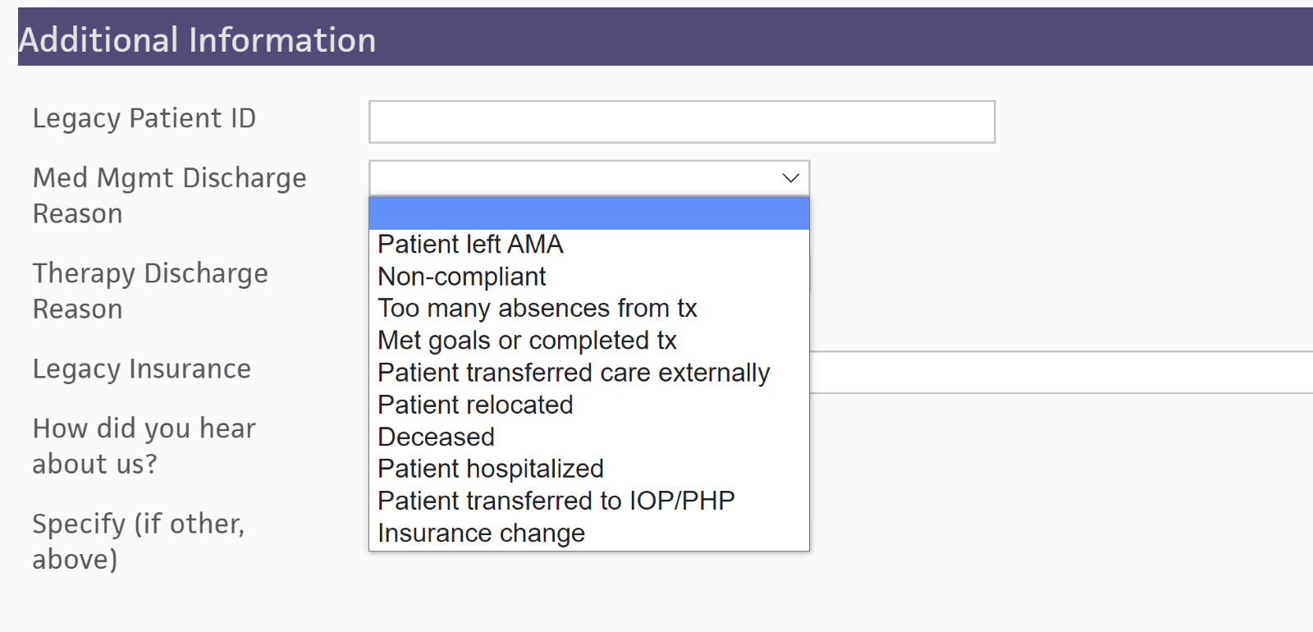Collapse the Med Mgmt Discharge Reason dropdown arrow
Viewport: 1313px width, 632px height.
[790, 178]
